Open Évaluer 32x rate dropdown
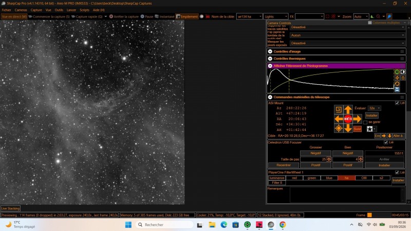Viewport: 411px width, 231px height. click(375, 108)
